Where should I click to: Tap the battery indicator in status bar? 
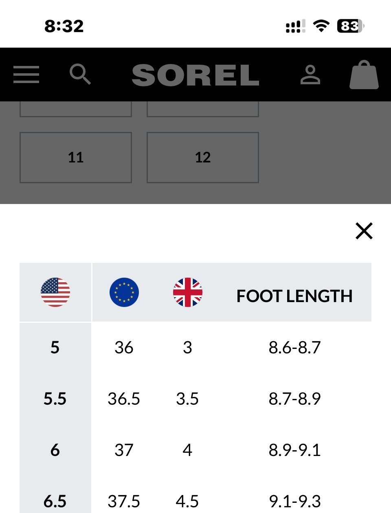[351, 26]
